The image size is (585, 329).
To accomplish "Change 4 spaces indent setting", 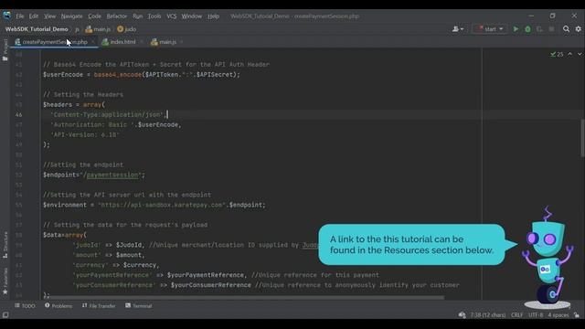I will 558,315.
